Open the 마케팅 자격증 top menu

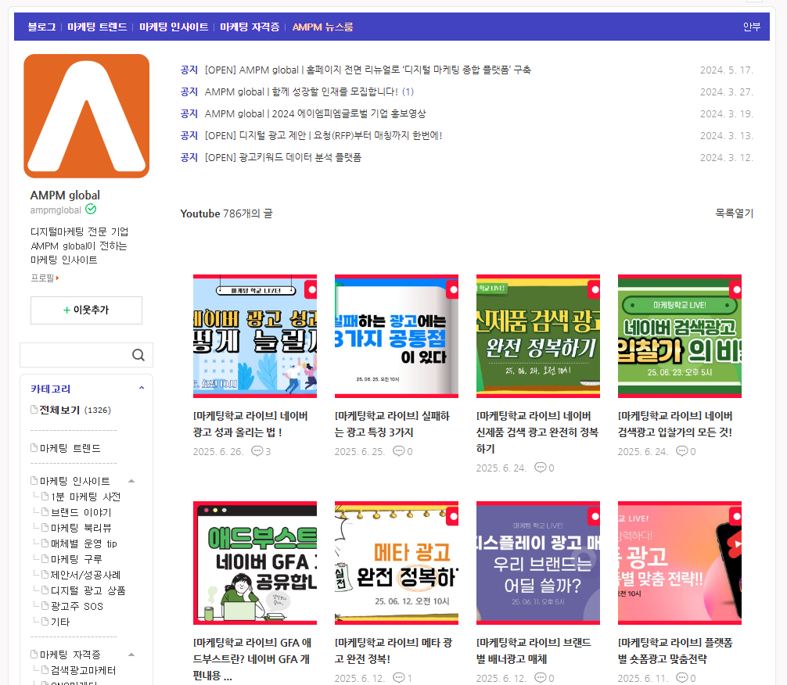[x=250, y=27]
